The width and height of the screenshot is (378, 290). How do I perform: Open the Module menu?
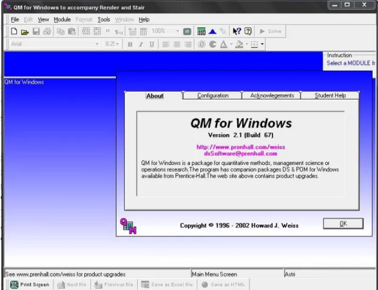(x=62, y=19)
